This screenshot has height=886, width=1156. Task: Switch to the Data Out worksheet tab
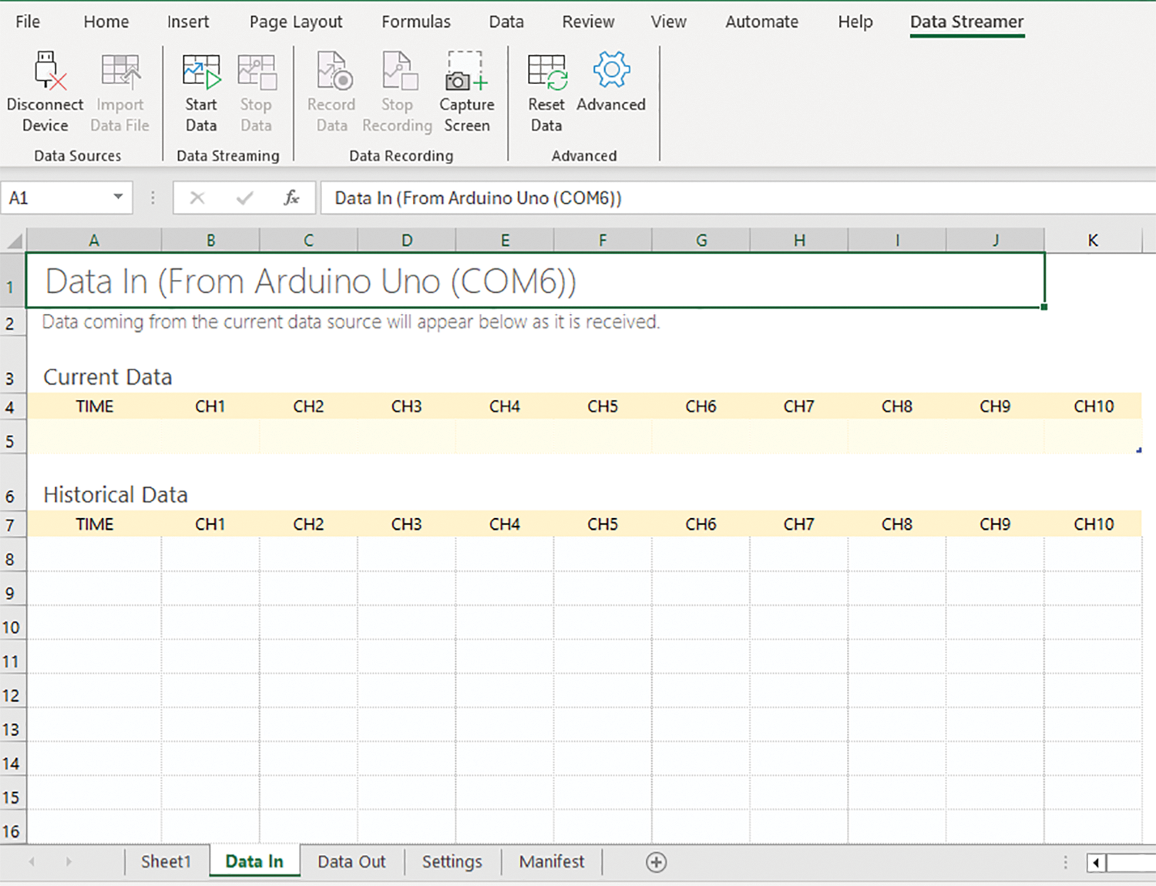coord(351,861)
